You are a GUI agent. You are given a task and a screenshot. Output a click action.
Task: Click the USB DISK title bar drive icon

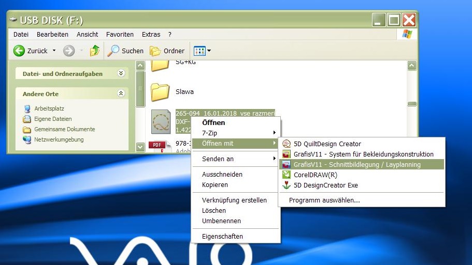pyautogui.click(x=13, y=20)
